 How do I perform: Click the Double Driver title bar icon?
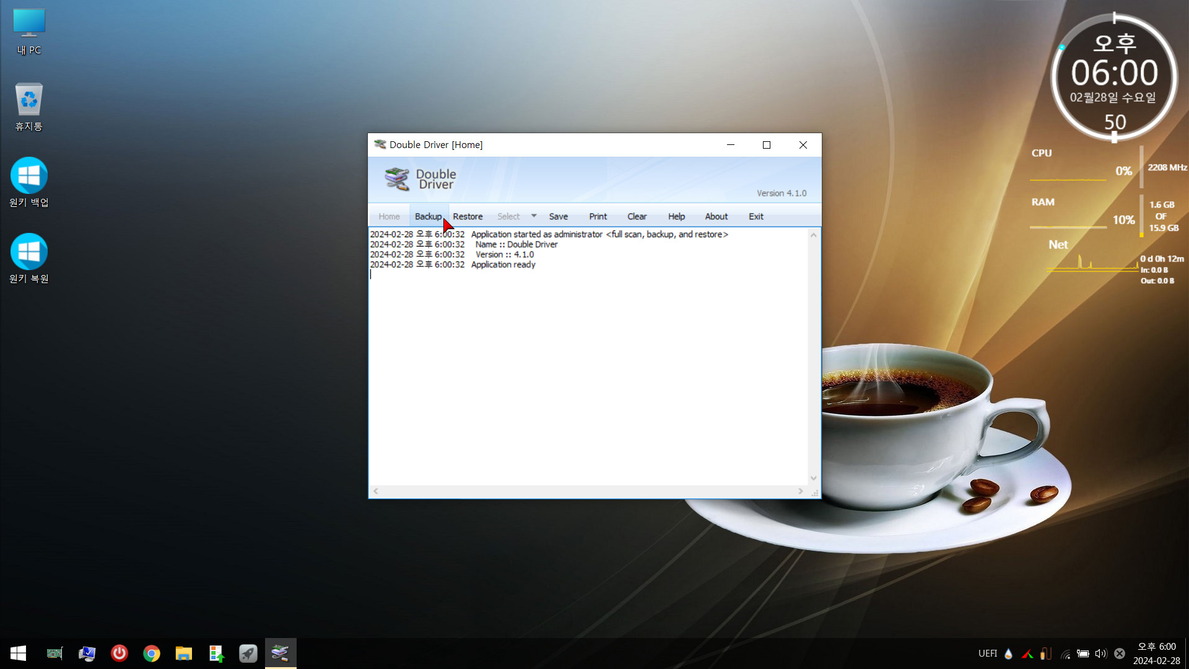[380, 144]
